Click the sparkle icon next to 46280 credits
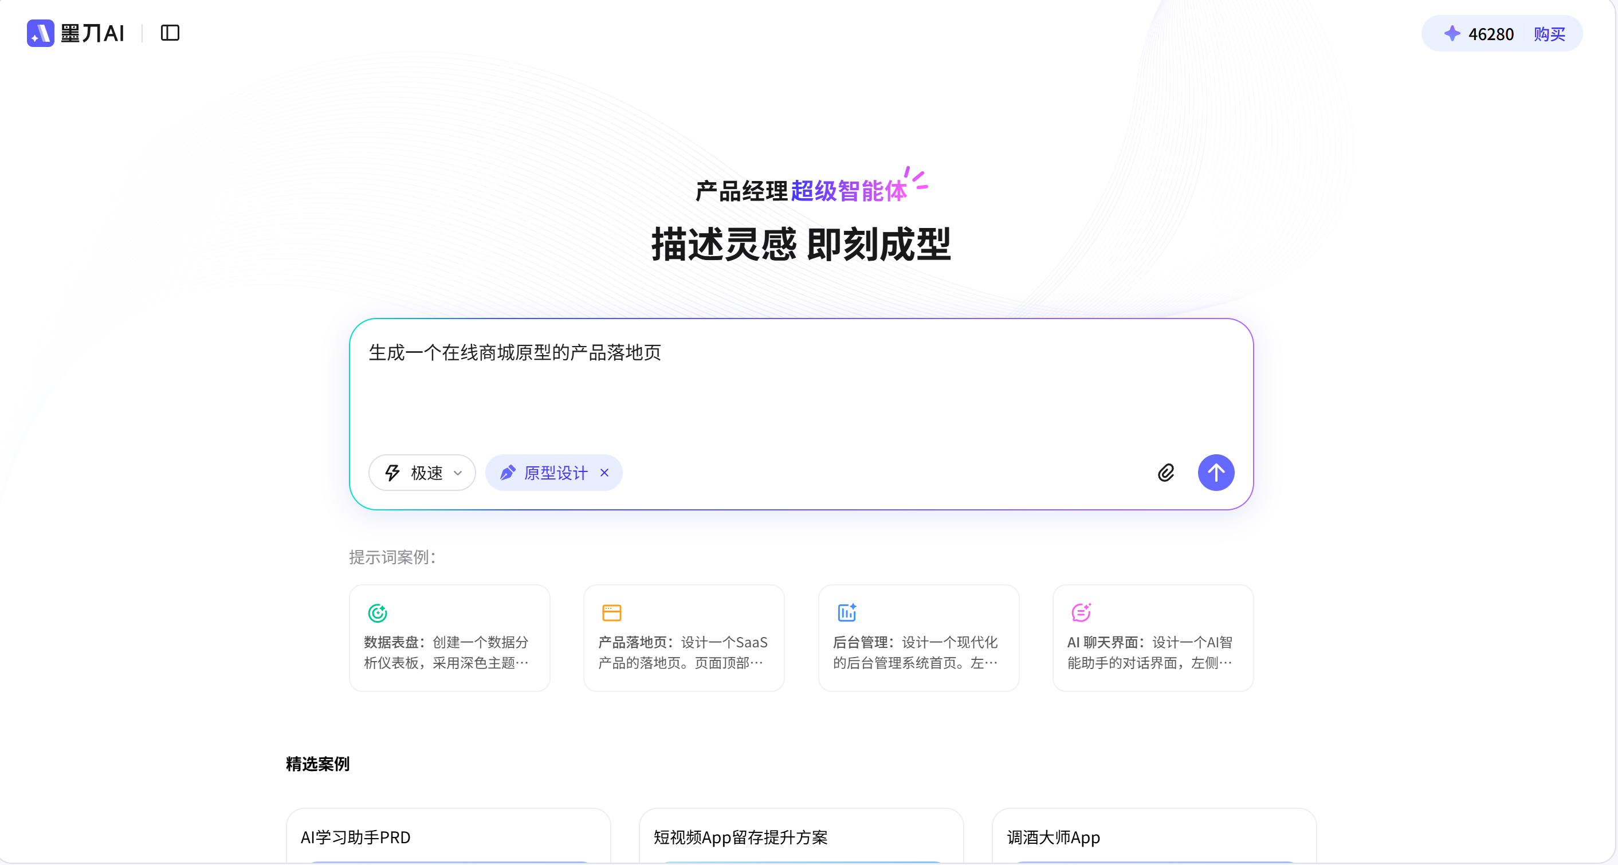The width and height of the screenshot is (1618, 865). click(x=1452, y=33)
